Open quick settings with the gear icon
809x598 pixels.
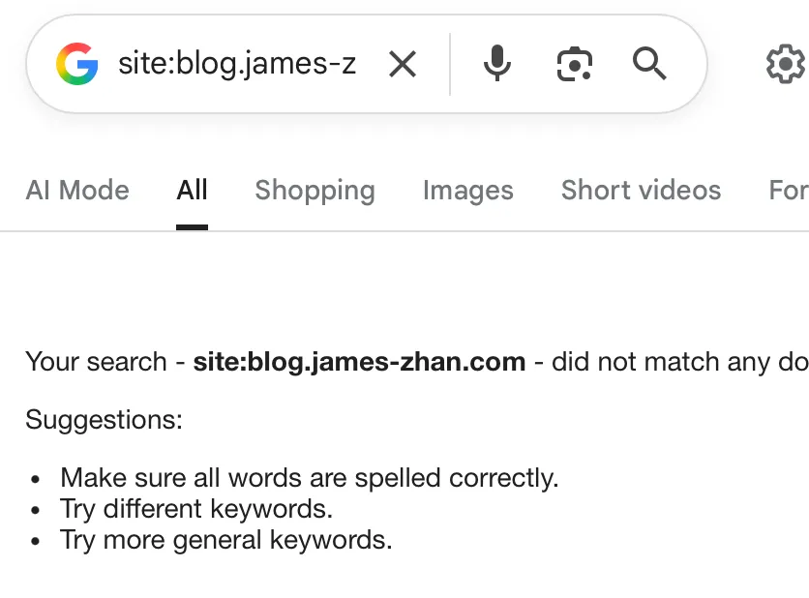(x=786, y=64)
